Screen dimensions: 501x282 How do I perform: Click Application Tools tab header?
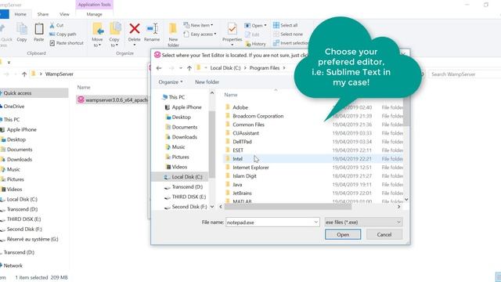click(x=94, y=5)
